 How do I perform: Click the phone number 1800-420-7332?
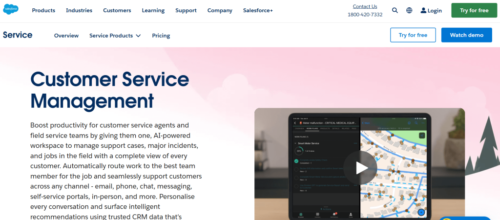365,14
